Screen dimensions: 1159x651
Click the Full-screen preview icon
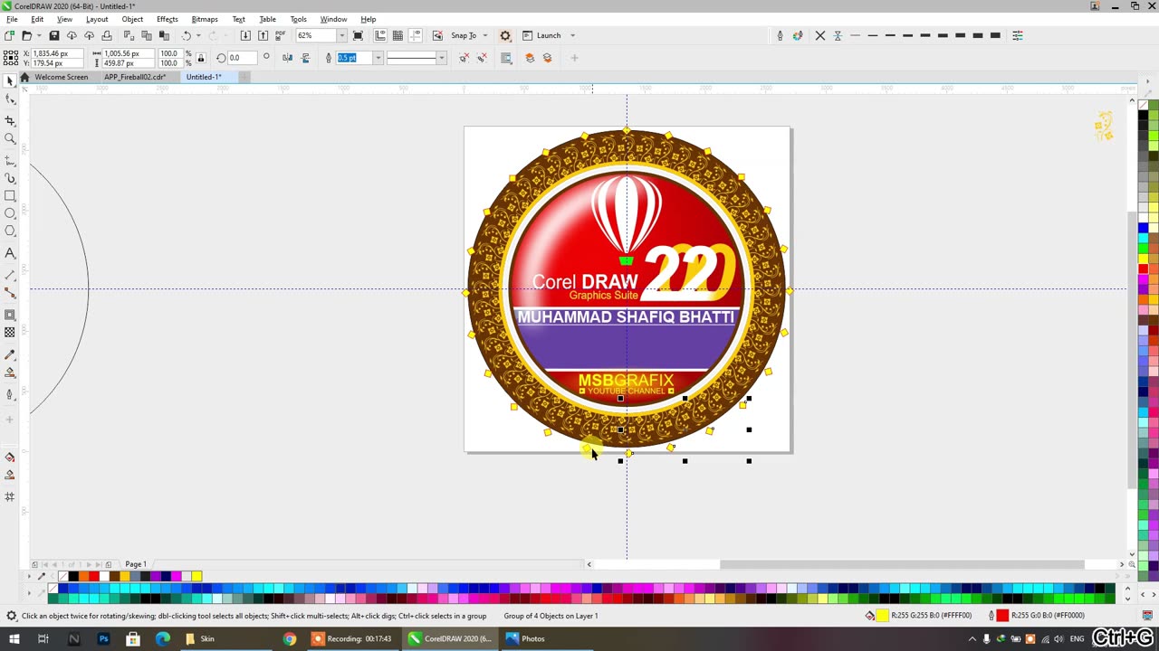358,35
